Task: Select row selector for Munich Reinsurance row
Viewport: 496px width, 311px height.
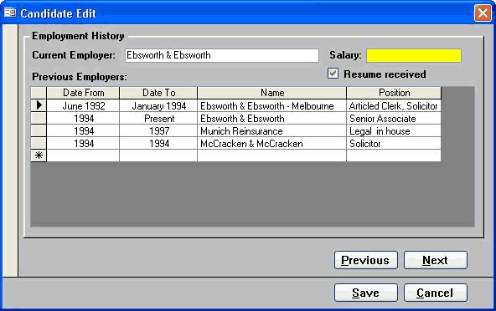Action: tap(39, 130)
